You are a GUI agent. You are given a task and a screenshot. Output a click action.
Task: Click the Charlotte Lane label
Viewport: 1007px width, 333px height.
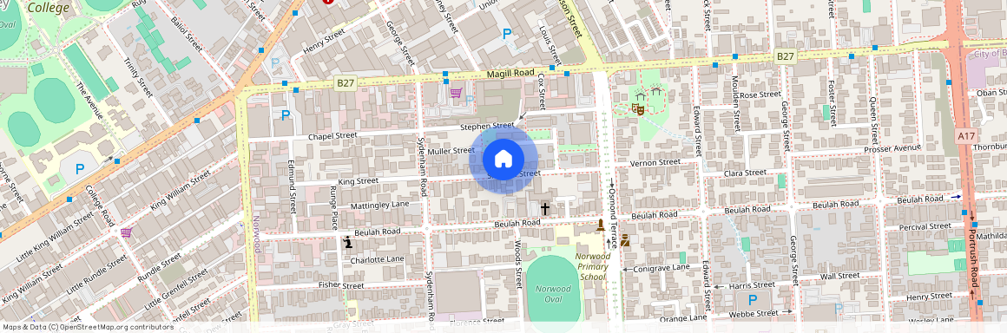(377, 259)
